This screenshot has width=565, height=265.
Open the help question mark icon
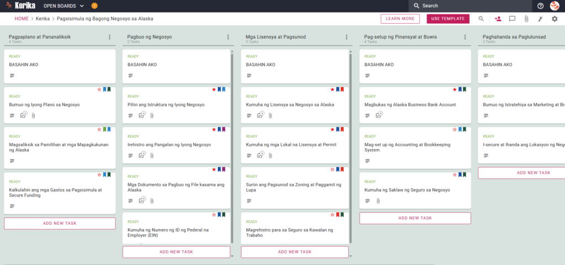pos(540,6)
